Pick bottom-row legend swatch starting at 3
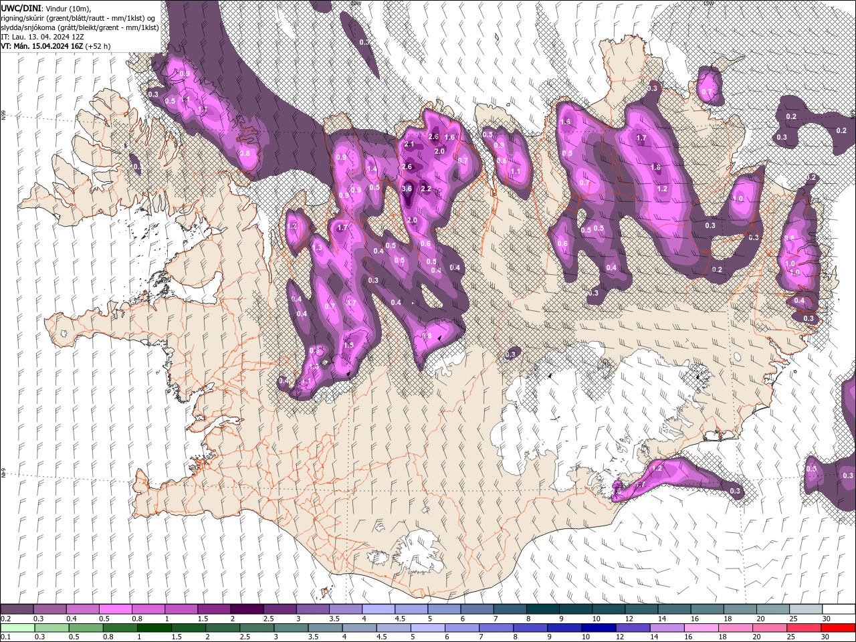Image resolution: width=856 pixels, height=642 pixels. (291, 627)
